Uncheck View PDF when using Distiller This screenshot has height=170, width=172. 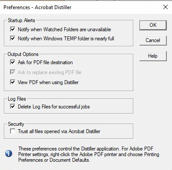(x=13, y=82)
